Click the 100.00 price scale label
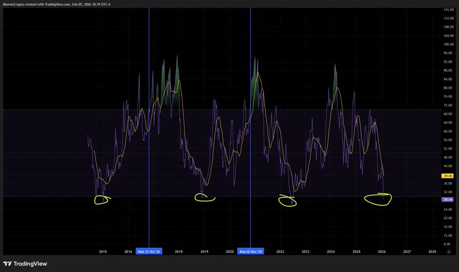459x272 pixels. 448,44
